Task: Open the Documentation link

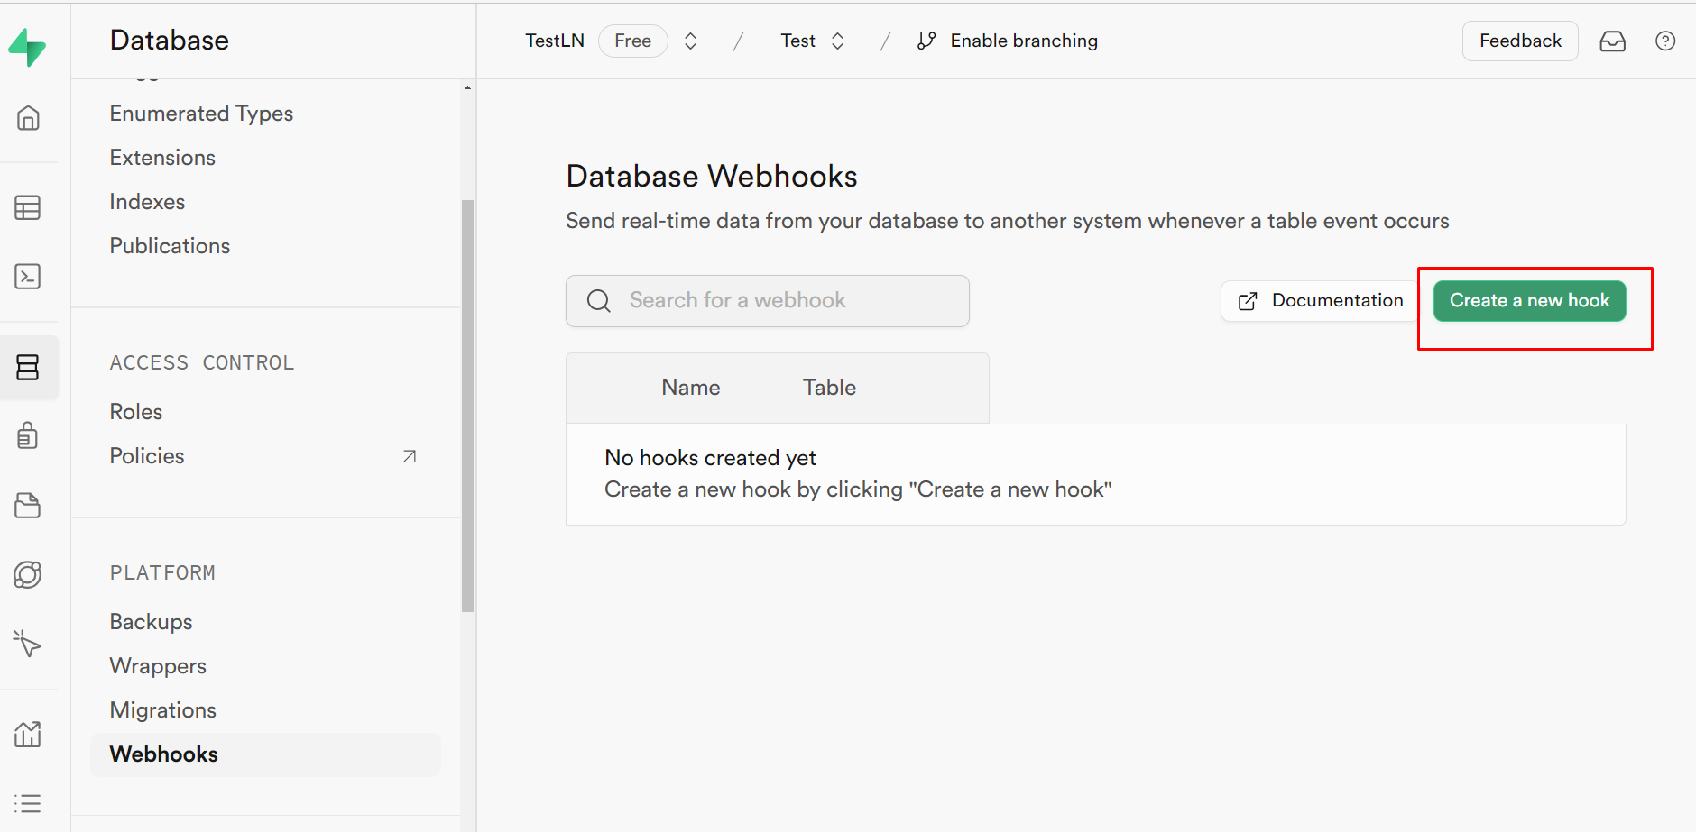Action: click(x=1320, y=301)
